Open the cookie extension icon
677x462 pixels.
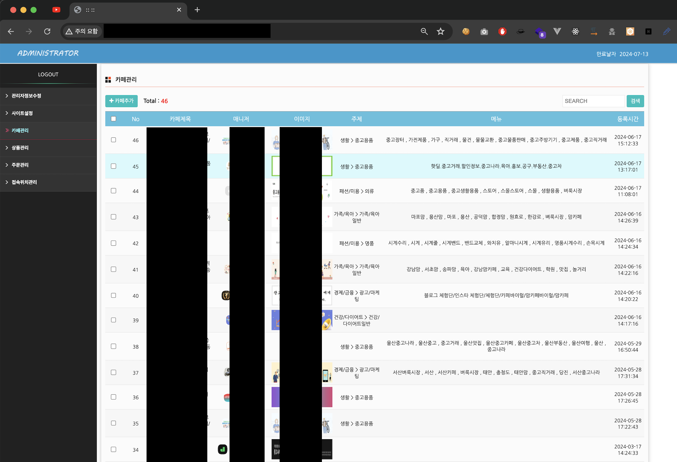pos(466,31)
